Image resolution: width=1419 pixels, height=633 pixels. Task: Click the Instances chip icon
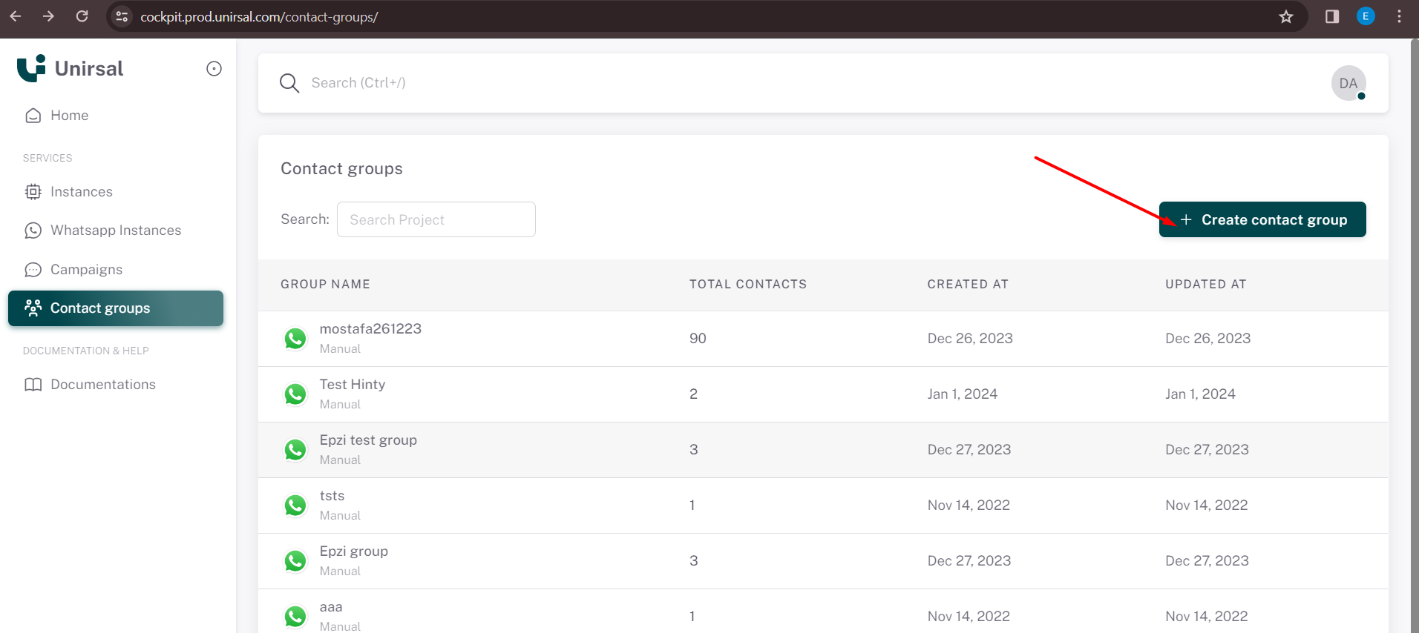(x=33, y=192)
